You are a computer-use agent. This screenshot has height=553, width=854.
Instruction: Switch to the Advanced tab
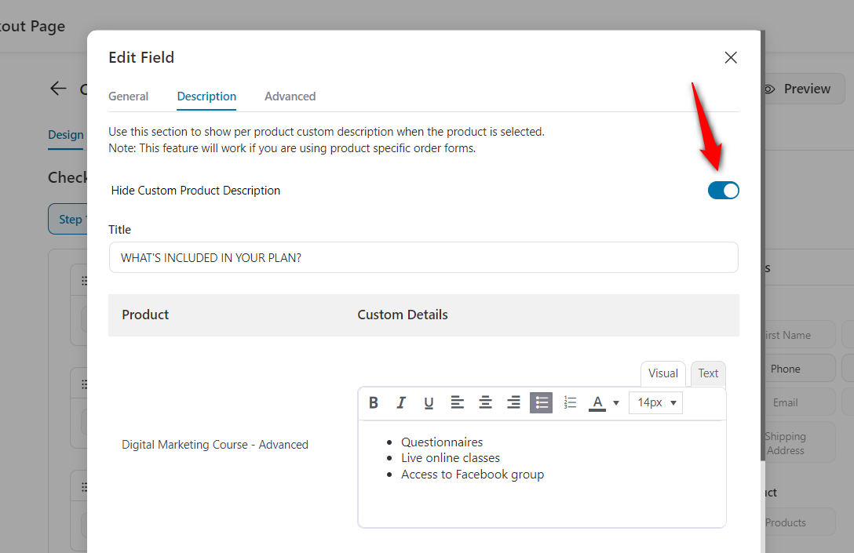(290, 96)
